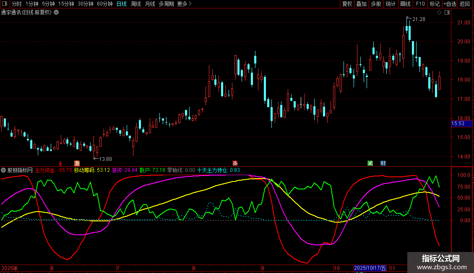
Task: Switch to 周线 weekly chart
Action: point(136,4)
